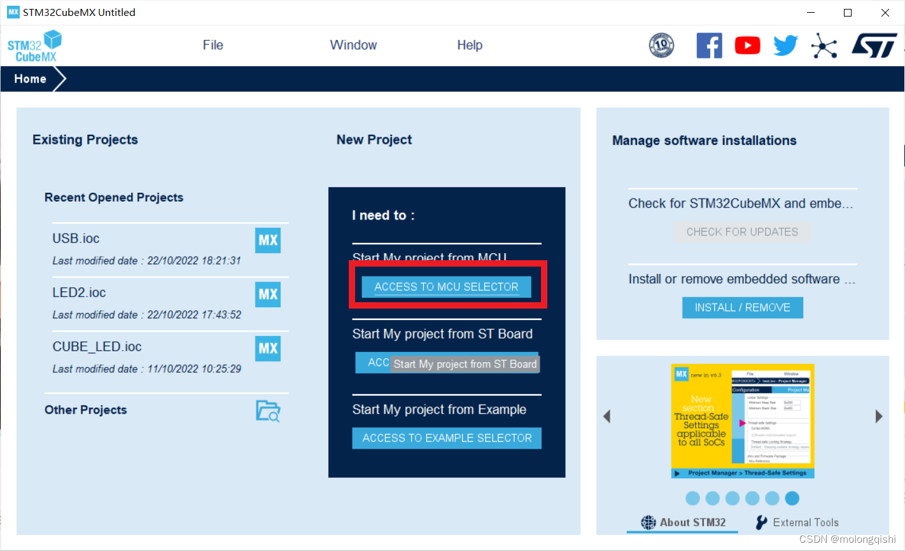Select the USB.ioc project name
The image size is (905, 551).
(76, 239)
